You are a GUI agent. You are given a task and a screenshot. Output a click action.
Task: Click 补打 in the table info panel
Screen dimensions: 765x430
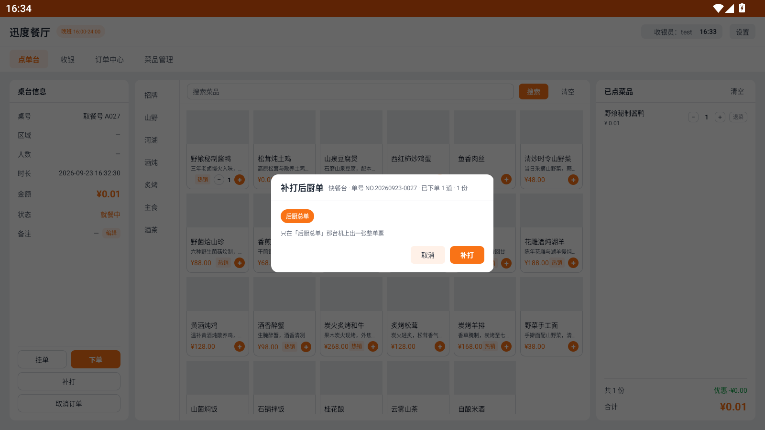point(69,382)
